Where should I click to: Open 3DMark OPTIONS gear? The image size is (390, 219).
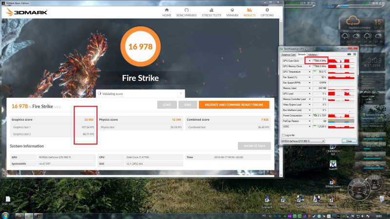pos(267,13)
